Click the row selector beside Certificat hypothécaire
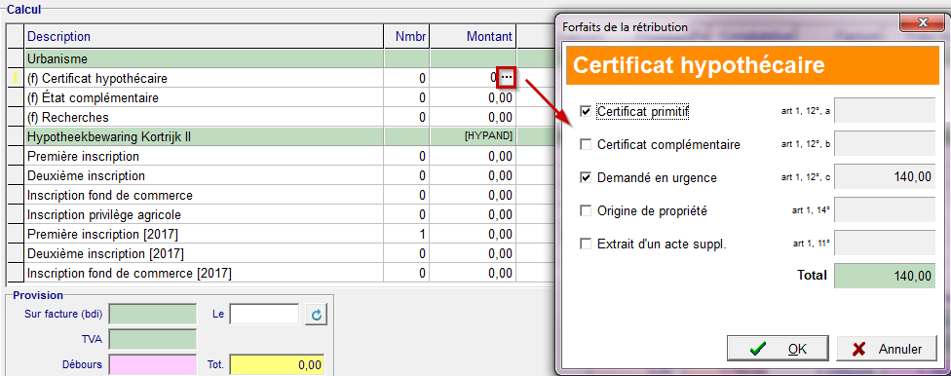This screenshot has height=376, width=951. pos(16,78)
